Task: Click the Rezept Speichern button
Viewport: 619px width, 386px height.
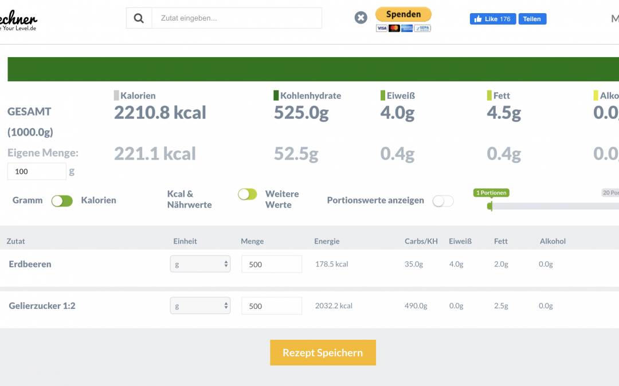Action: click(323, 353)
